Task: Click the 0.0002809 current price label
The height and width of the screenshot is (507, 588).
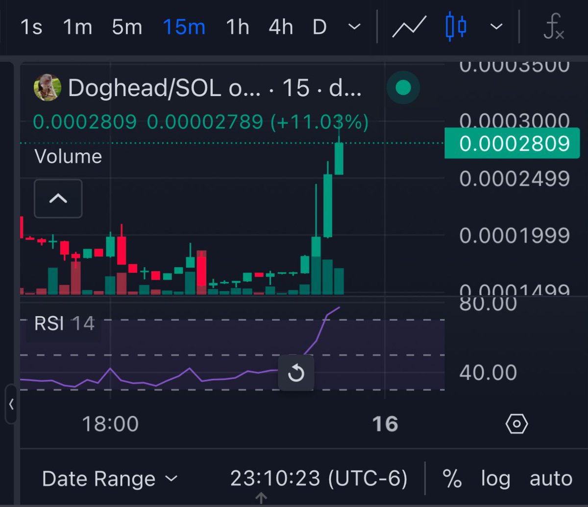Action: [x=512, y=143]
